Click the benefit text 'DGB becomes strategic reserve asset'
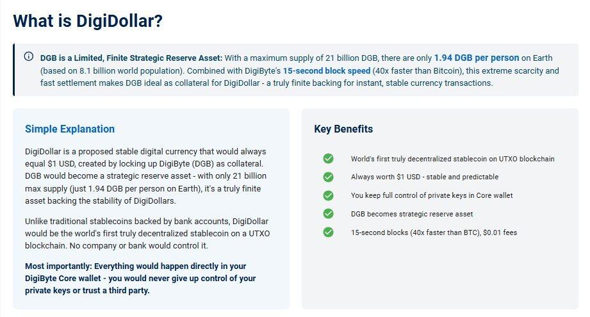The image size is (590, 317). pos(412,214)
